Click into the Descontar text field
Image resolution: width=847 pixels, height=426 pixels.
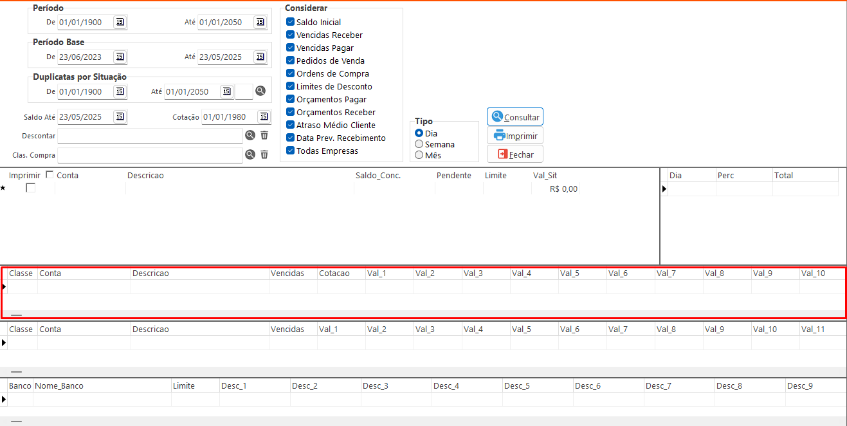(x=150, y=136)
